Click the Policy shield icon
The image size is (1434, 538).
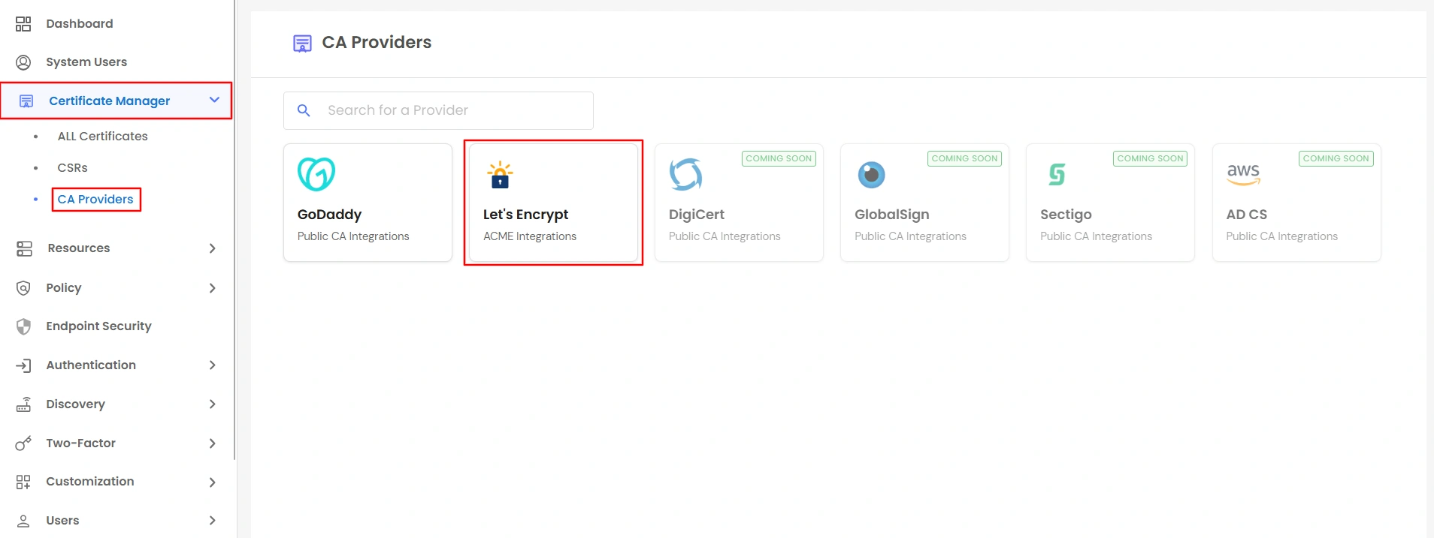click(x=23, y=288)
